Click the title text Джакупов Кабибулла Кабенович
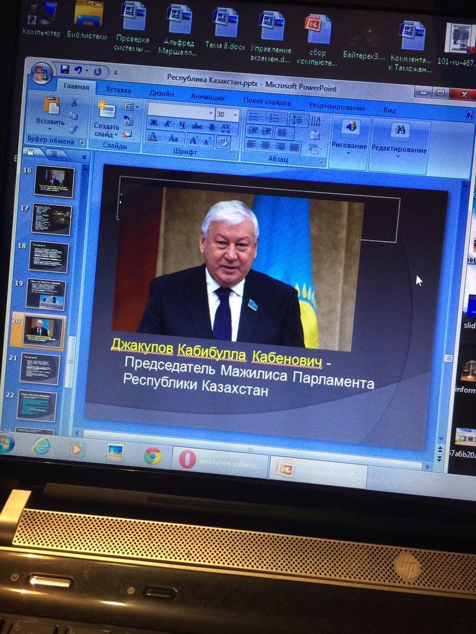Screen dimensions: 476x634 point(216,354)
